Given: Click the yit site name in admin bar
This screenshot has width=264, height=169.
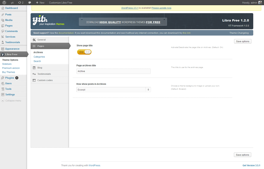Looking at the screenshot, I should point(12,3).
